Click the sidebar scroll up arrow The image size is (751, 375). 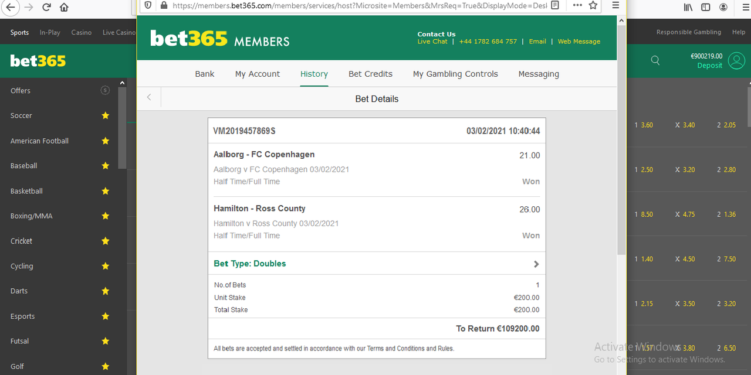122,83
